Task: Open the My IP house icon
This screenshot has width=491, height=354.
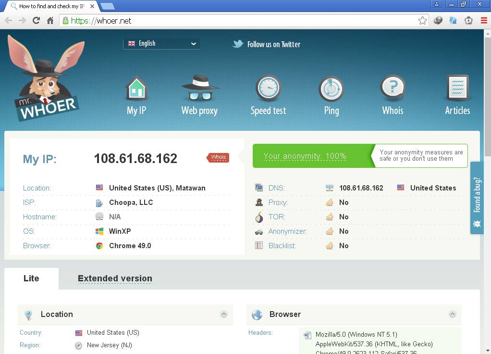Action: point(136,88)
